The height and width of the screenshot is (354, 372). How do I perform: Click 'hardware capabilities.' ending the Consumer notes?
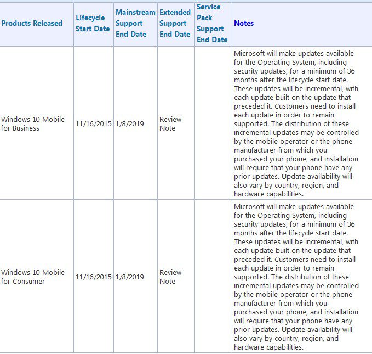[268, 347]
